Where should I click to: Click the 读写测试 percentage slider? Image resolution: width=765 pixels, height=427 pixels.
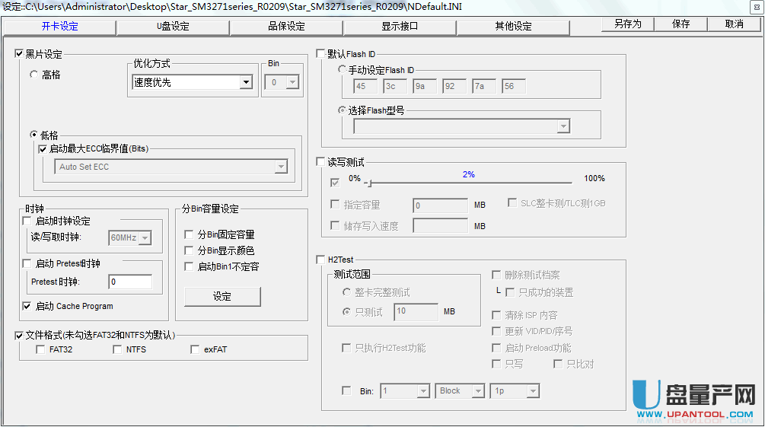coord(469,183)
